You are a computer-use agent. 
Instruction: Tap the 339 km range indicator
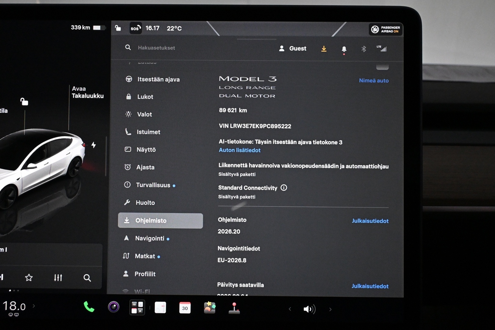88,28
